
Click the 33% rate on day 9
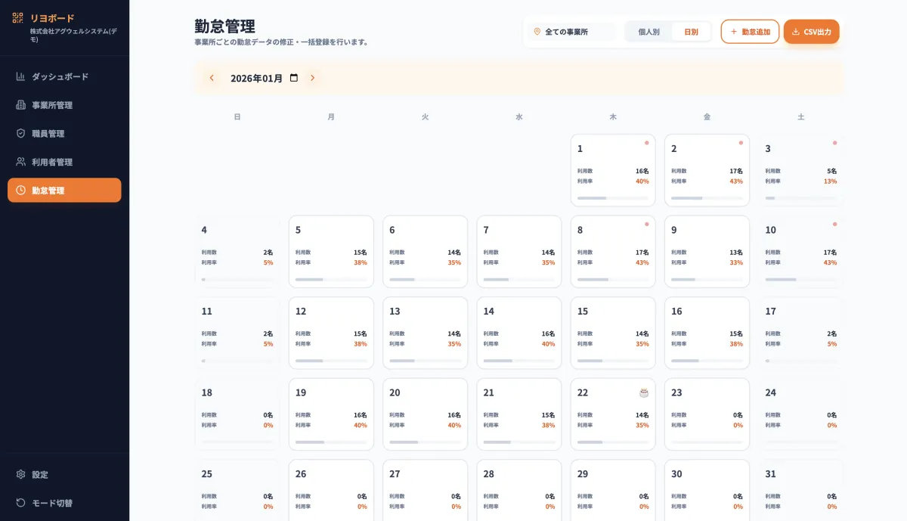pos(736,262)
